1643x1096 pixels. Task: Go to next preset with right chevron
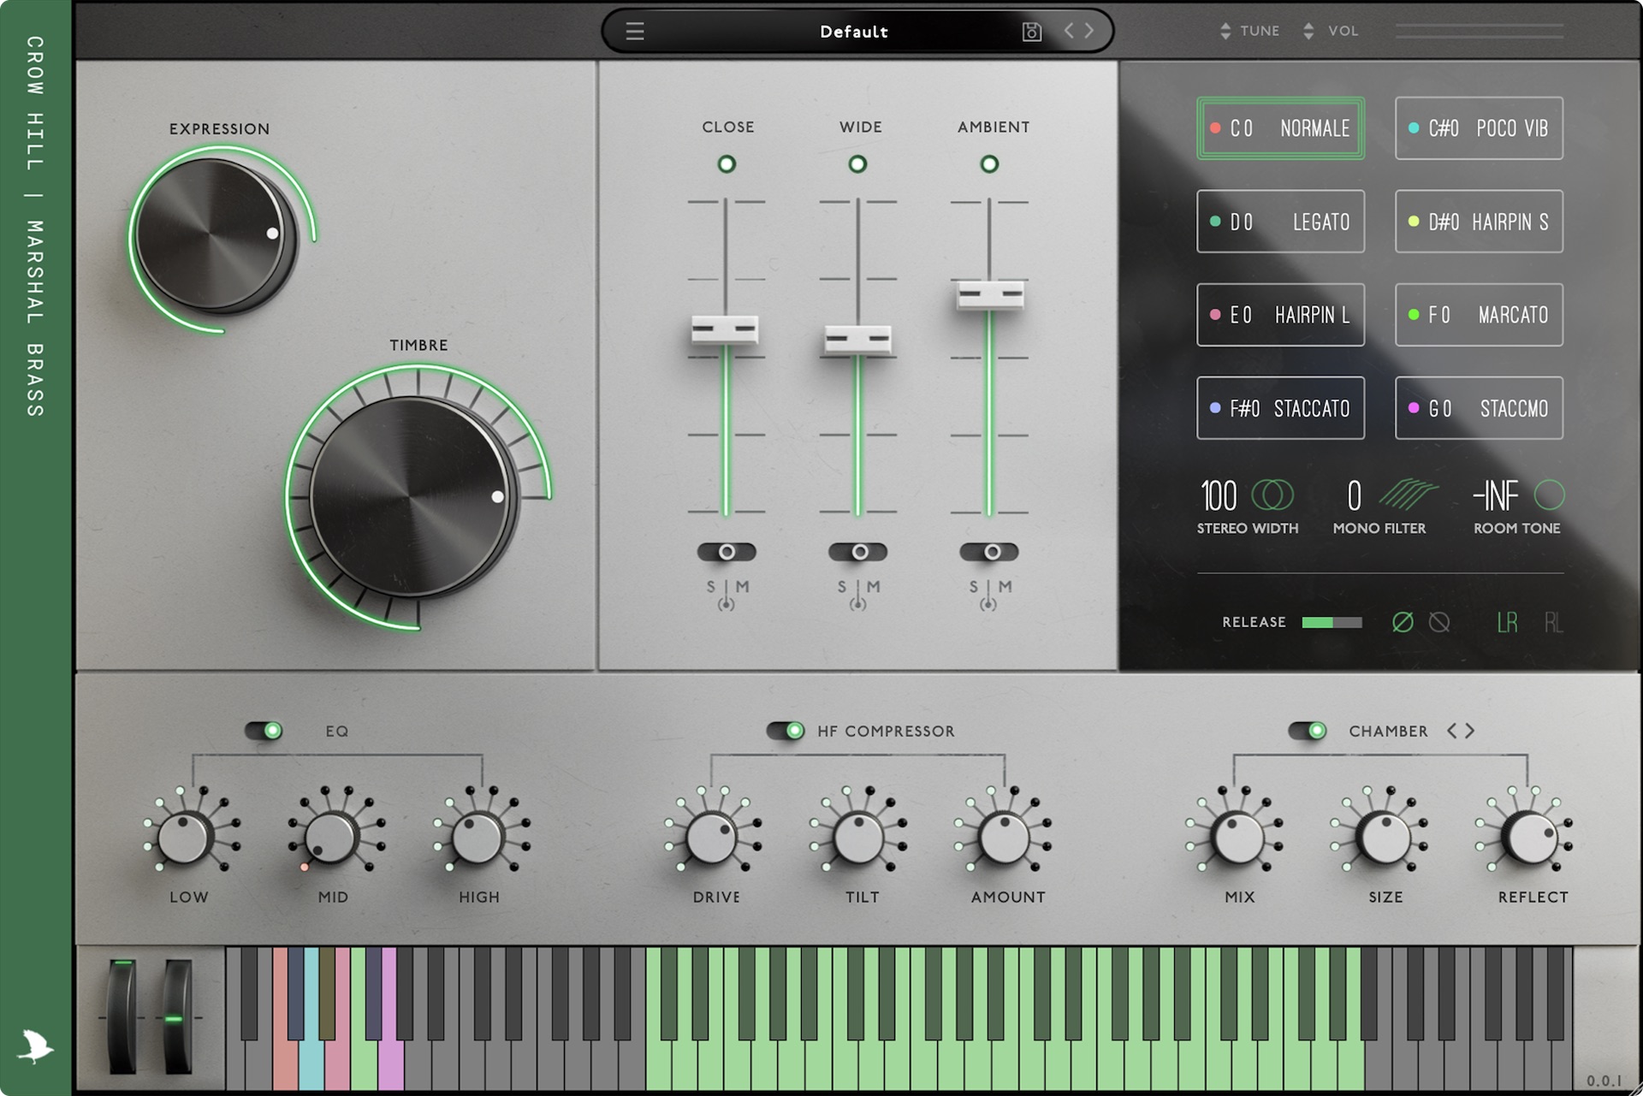(1089, 31)
